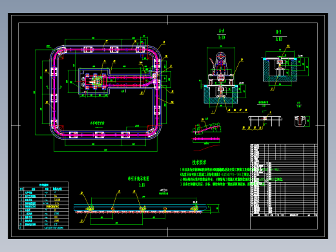The image size is (336, 252).
Task: Select the small handrail detail drawing
Action: 265,121
